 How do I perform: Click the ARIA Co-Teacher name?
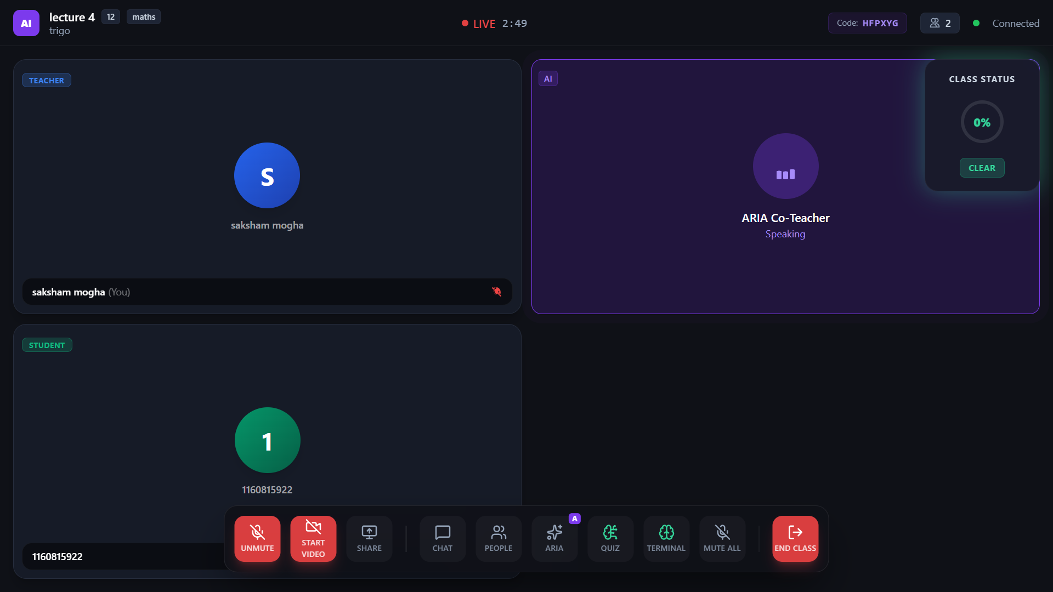pyautogui.click(x=785, y=218)
